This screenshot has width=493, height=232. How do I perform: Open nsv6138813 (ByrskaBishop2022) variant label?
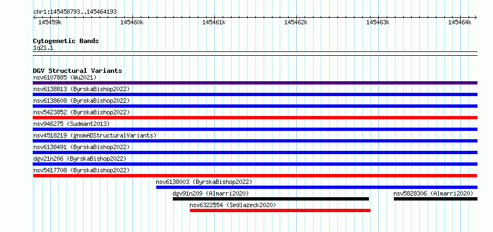tap(81, 89)
